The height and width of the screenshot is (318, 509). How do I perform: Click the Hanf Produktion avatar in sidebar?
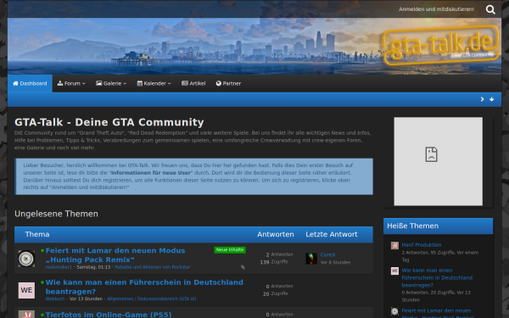(394, 245)
